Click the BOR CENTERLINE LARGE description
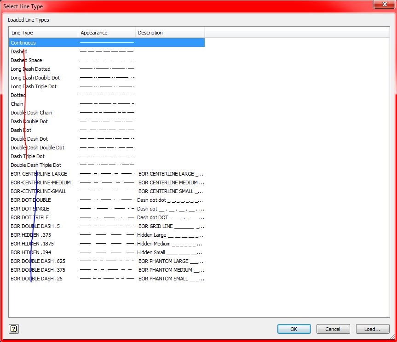 point(171,174)
